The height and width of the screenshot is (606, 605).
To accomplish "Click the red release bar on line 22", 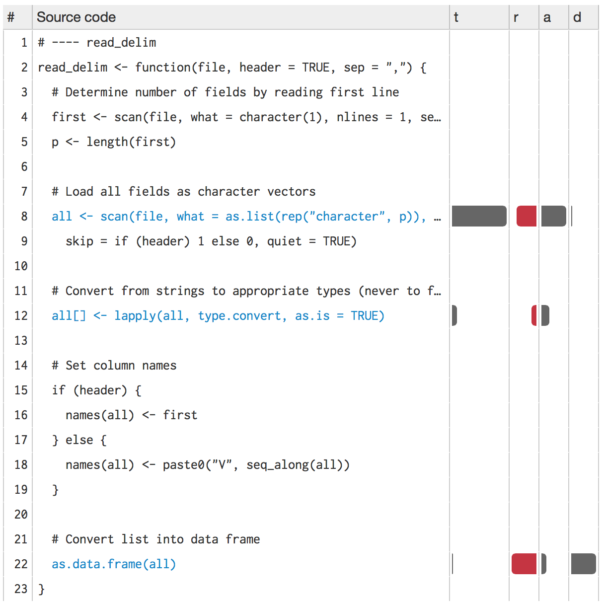I will pyautogui.click(x=524, y=564).
